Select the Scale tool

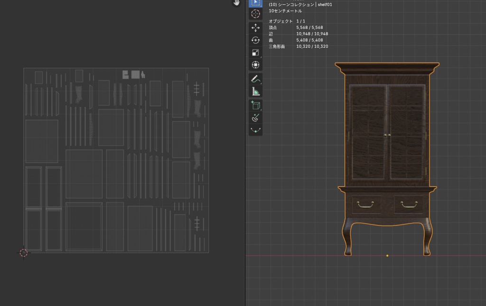pos(255,53)
